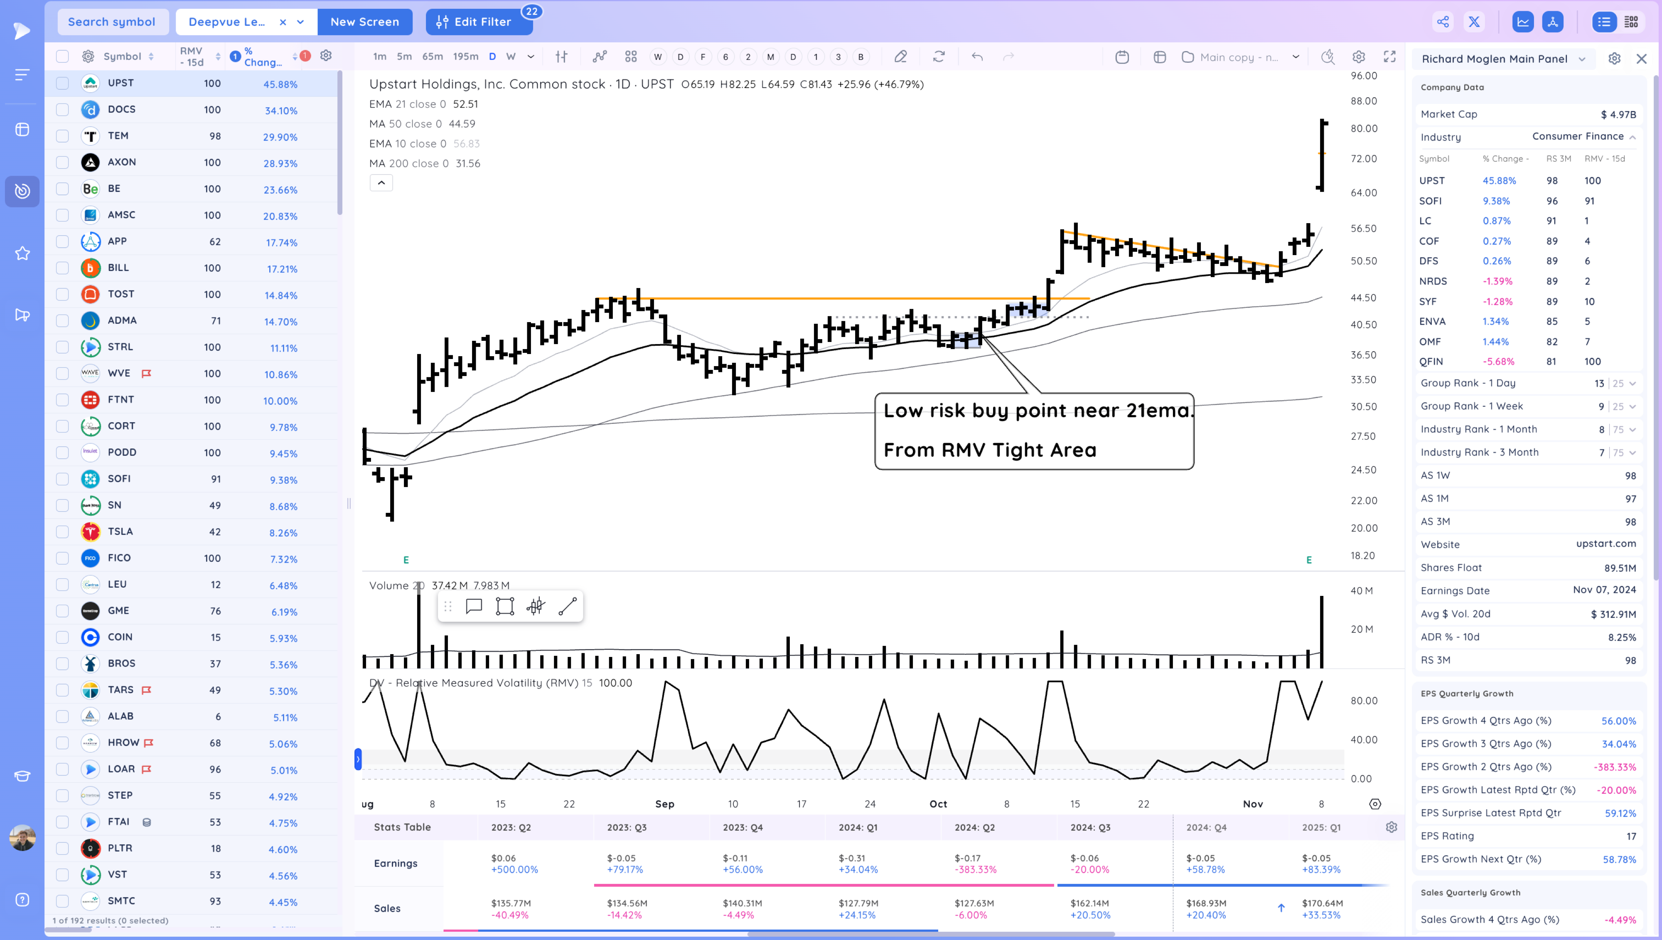Image resolution: width=1662 pixels, height=940 pixels.
Task: Toggle fullscreen chart icon
Action: [1389, 57]
